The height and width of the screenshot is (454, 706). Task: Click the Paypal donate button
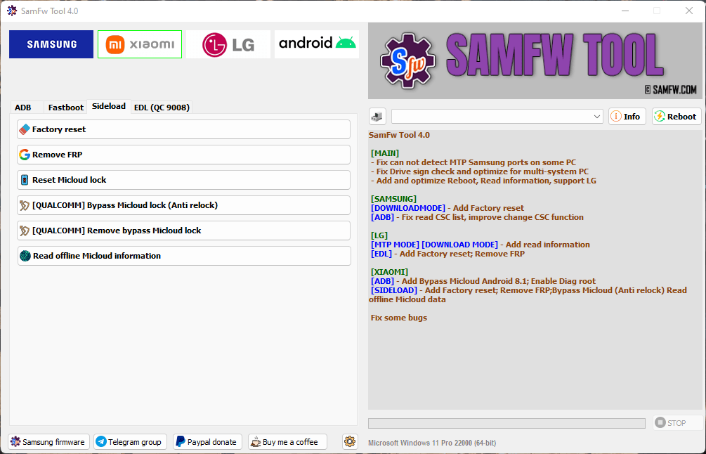point(207,442)
